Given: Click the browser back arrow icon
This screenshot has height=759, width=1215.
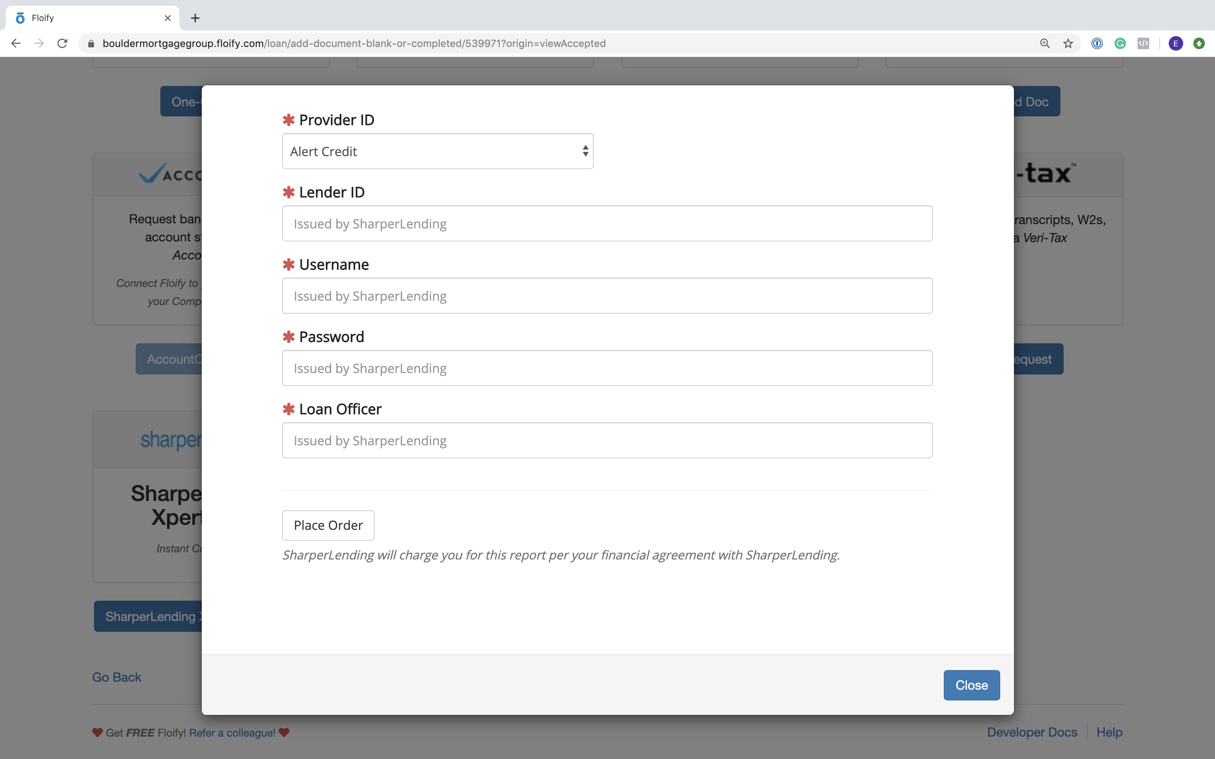Looking at the screenshot, I should (x=16, y=44).
